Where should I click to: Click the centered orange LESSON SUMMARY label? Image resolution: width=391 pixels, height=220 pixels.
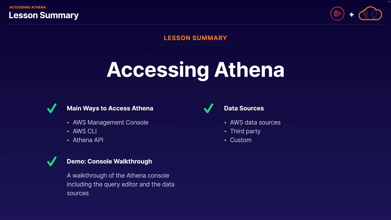pyautogui.click(x=195, y=38)
